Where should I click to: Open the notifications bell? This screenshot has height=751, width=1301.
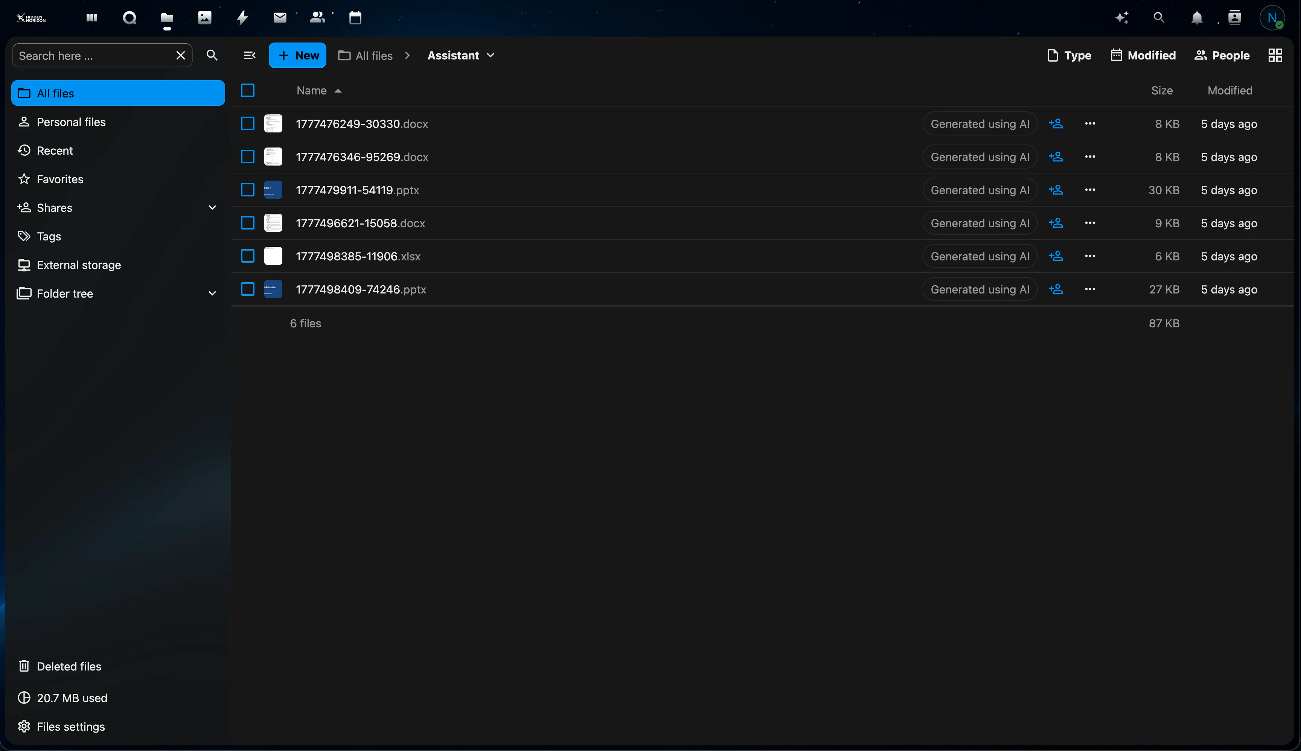pos(1197,18)
